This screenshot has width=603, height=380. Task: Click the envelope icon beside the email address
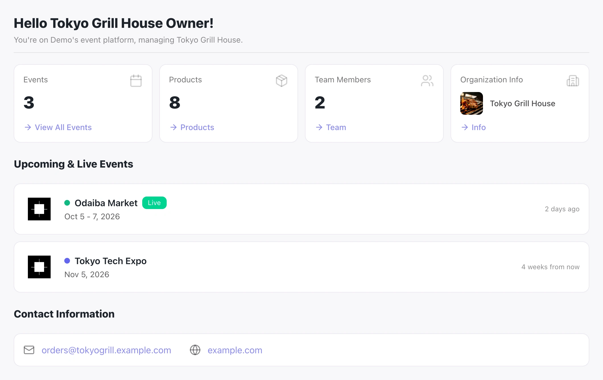tap(29, 350)
